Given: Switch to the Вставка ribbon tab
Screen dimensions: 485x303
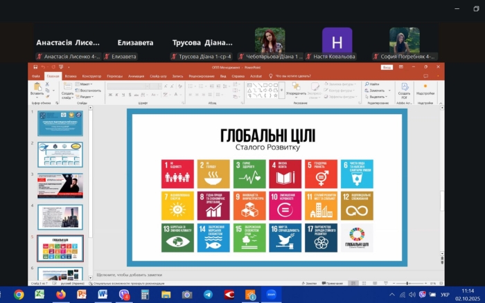Looking at the screenshot, I should tap(69, 75).
